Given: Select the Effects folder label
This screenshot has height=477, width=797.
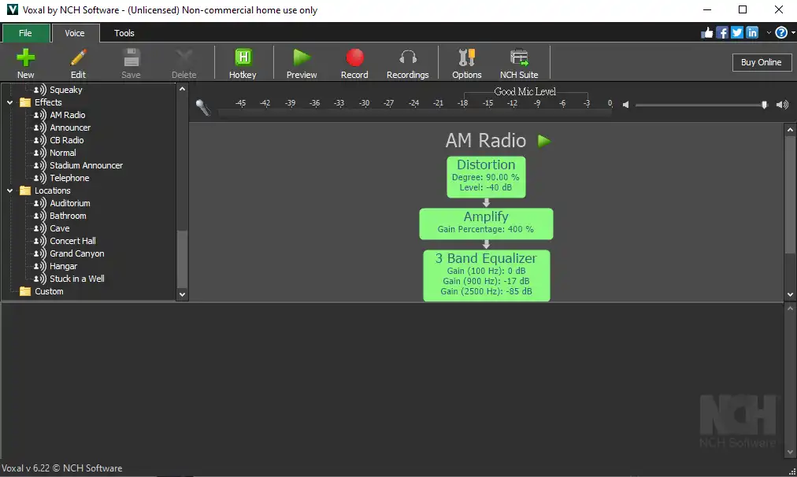Looking at the screenshot, I should click(48, 102).
